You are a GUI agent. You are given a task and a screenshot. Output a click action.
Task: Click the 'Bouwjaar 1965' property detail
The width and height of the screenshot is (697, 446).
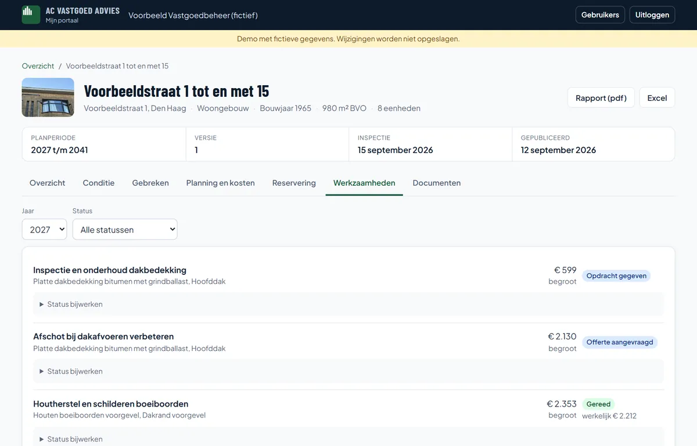click(286, 108)
